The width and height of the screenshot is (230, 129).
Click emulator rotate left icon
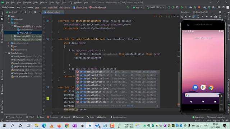194,17
